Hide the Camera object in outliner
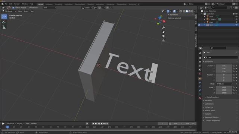This screenshot has width=239, height=134. click(x=236, y=19)
